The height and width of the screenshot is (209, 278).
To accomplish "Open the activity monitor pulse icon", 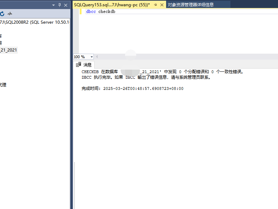I will 10,14.
